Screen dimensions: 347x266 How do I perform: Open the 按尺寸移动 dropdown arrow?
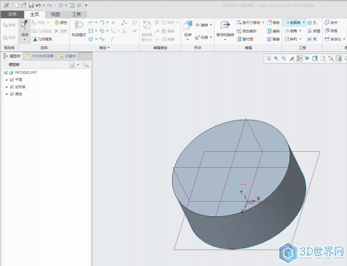tap(263, 23)
